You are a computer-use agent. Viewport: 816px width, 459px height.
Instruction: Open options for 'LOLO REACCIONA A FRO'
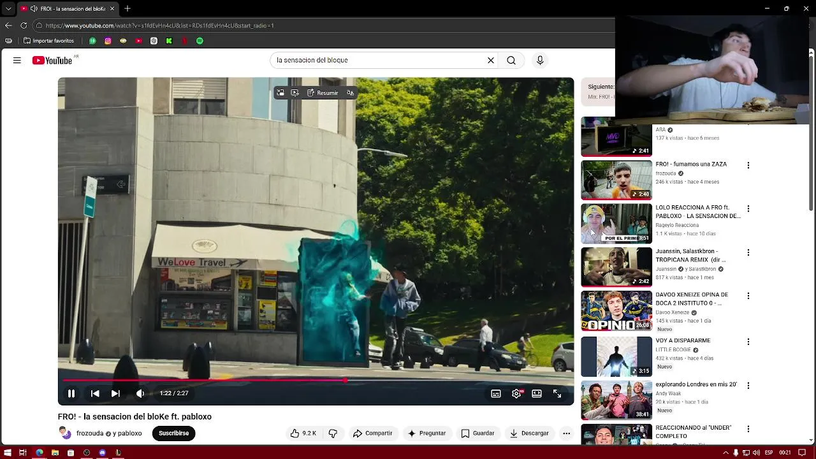pos(748,208)
